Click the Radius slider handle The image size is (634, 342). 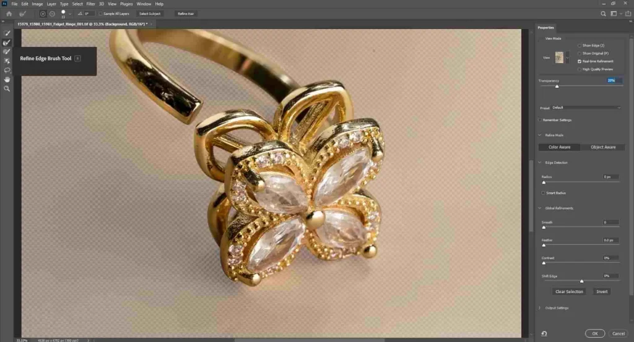click(x=544, y=182)
